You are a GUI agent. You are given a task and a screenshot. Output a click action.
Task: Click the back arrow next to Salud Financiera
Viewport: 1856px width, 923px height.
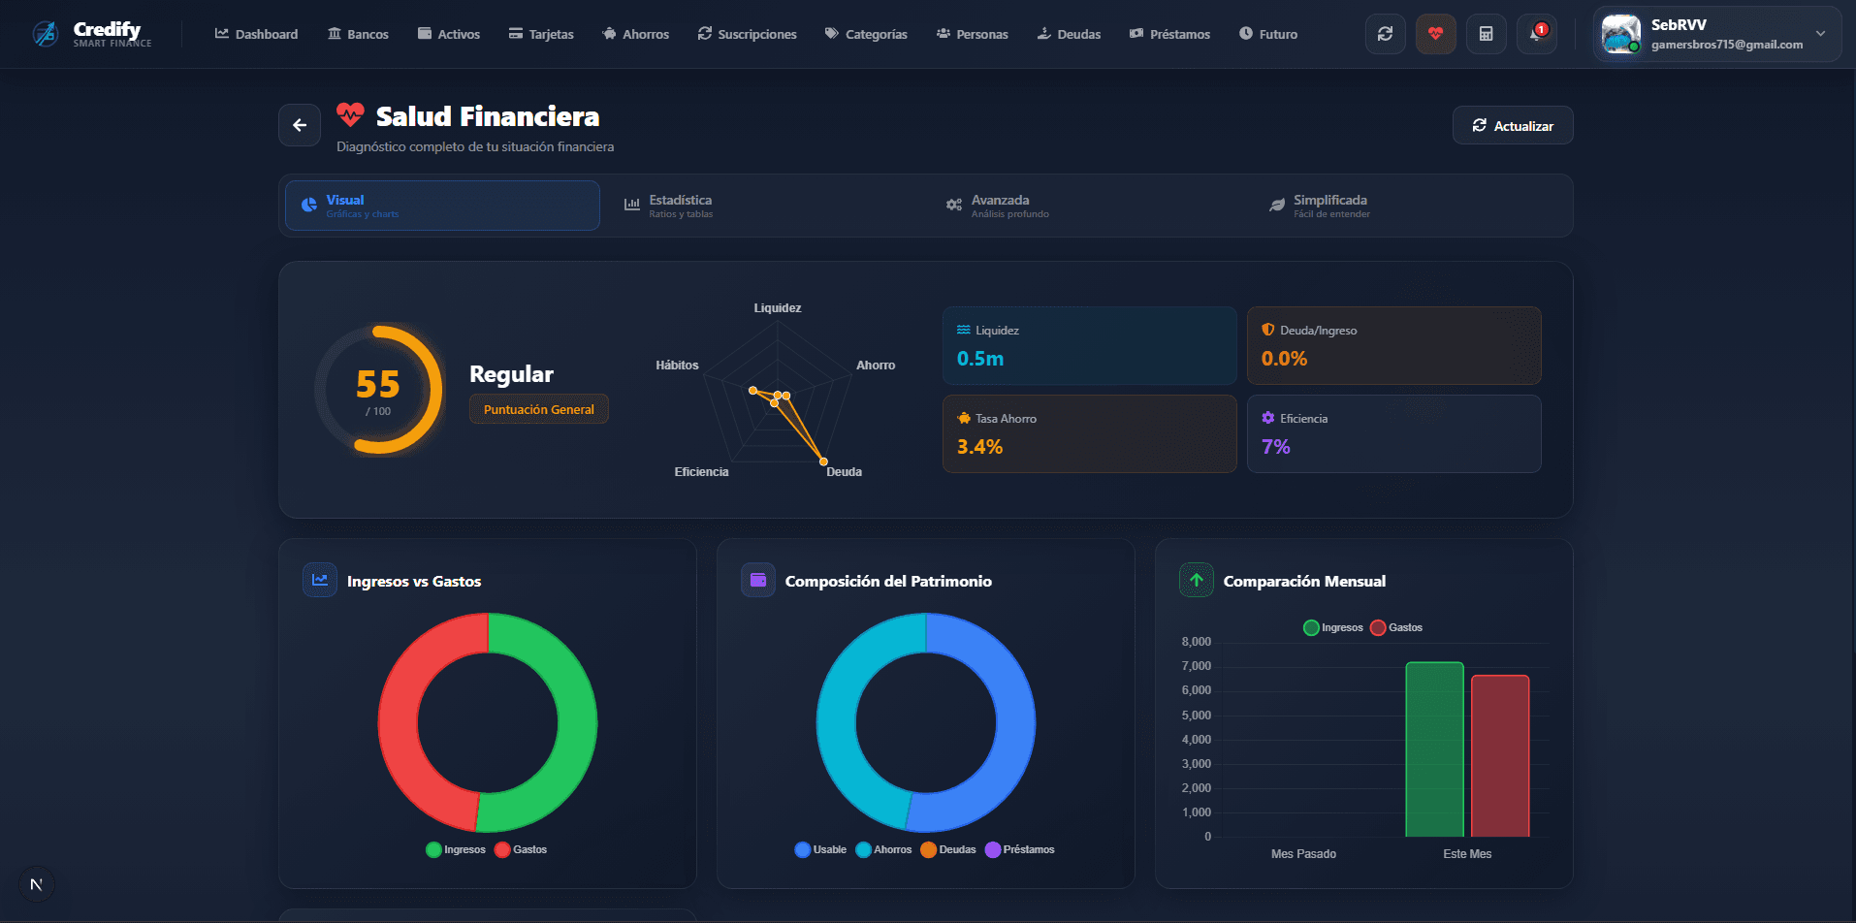click(300, 124)
